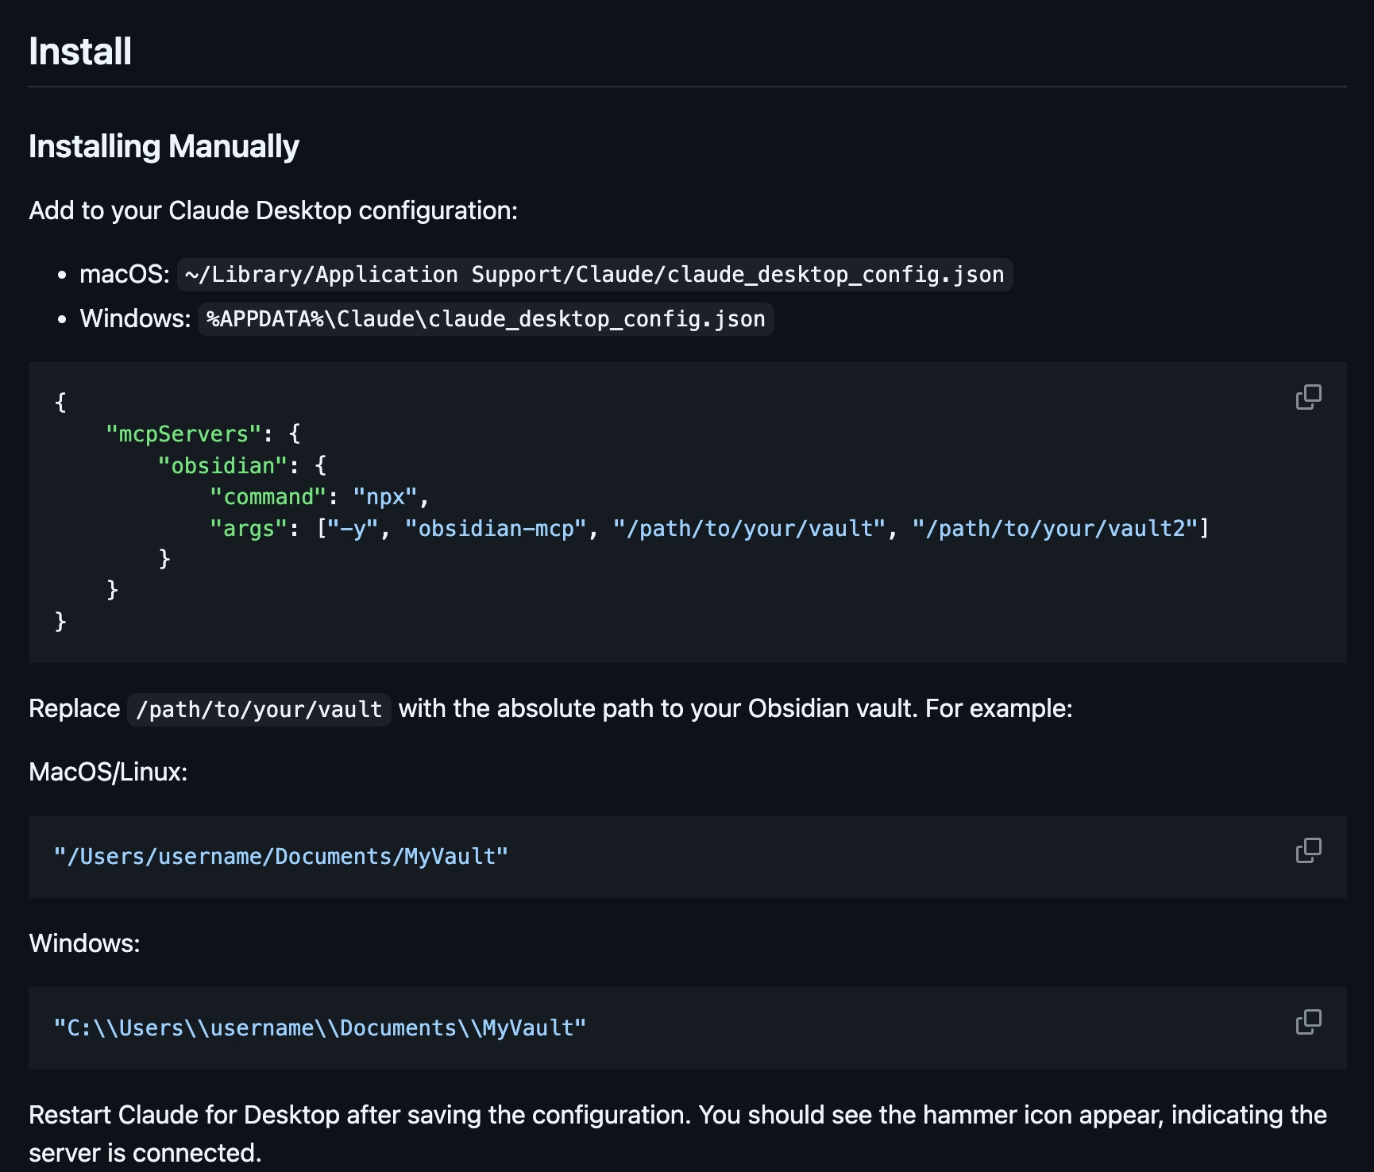Click the "Installing Manually" heading
This screenshot has width=1374, height=1172.
[x=164, y=146]
